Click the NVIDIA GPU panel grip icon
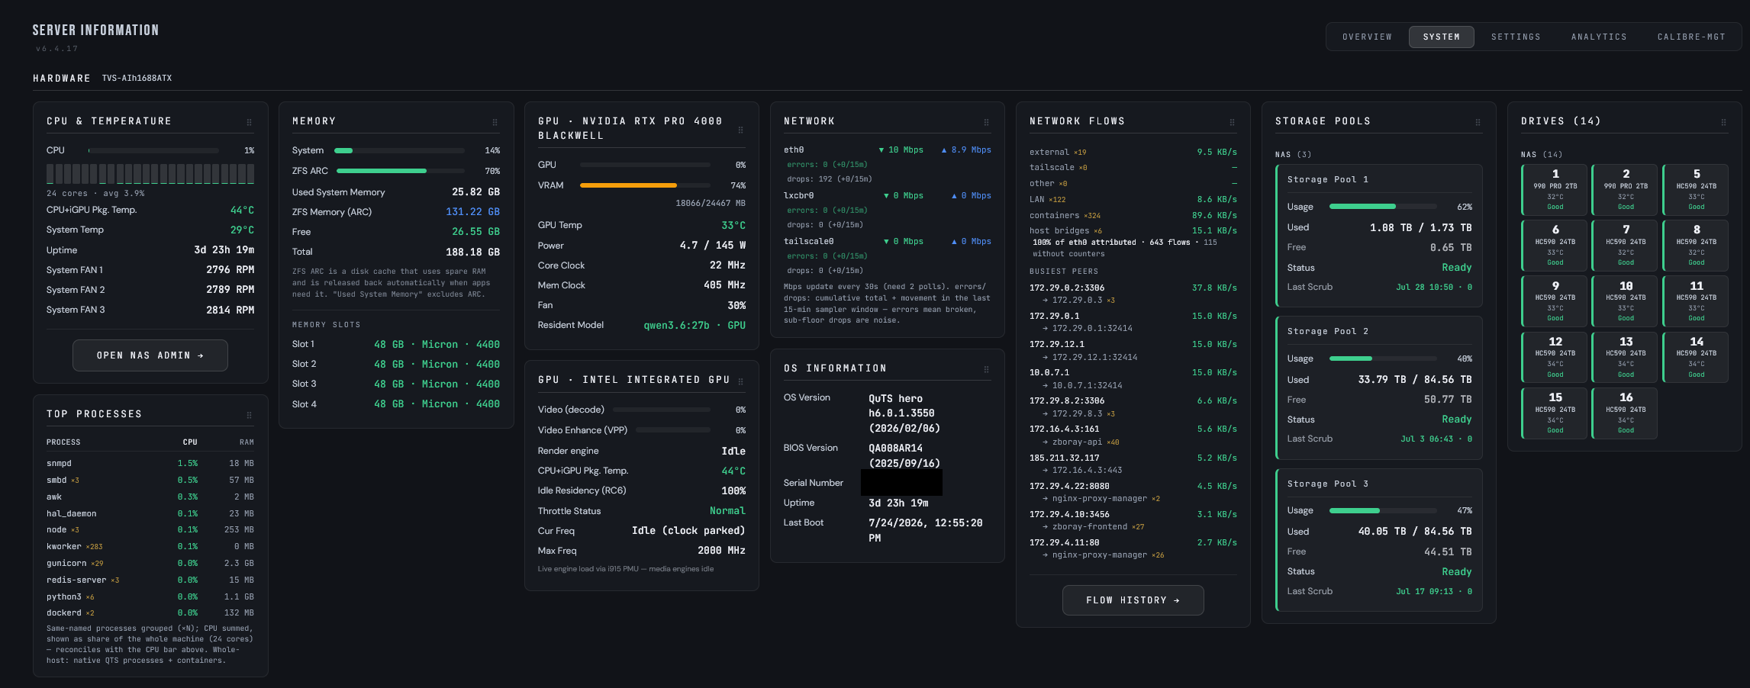This screenshot has height=688, width=1750. [740, 130]
